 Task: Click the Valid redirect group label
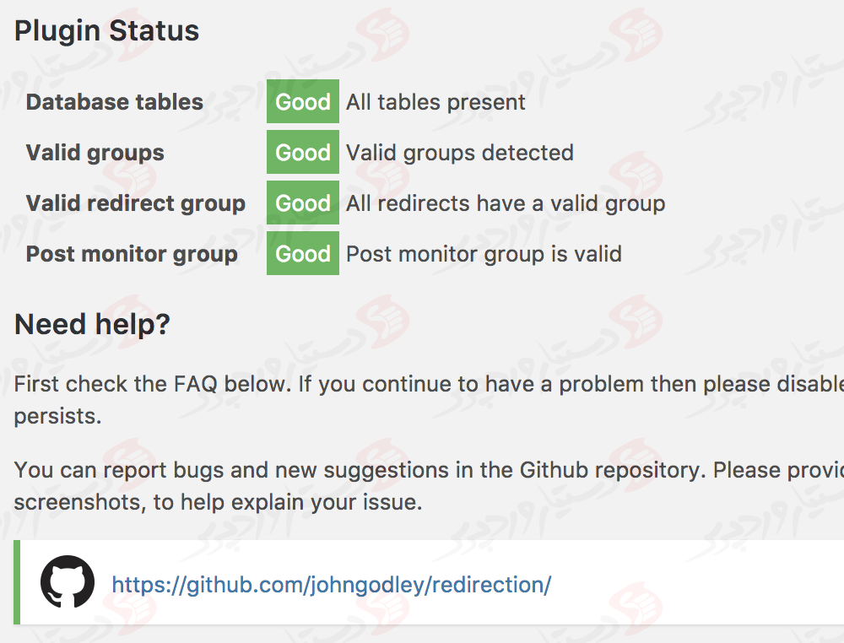click(x=135, y=203)
